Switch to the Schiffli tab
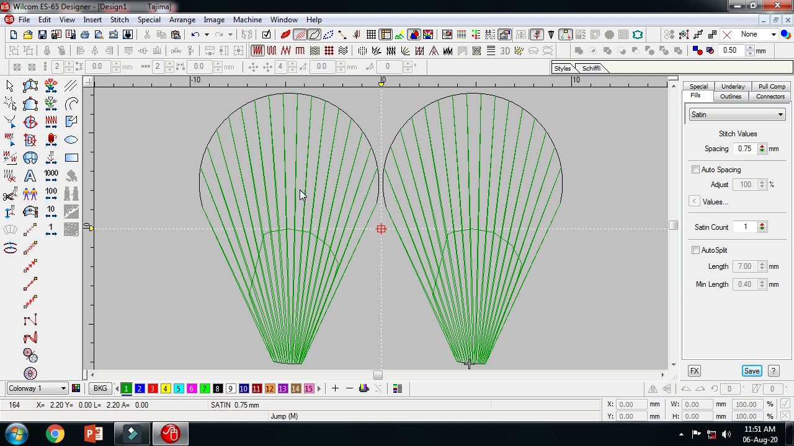 591,68
